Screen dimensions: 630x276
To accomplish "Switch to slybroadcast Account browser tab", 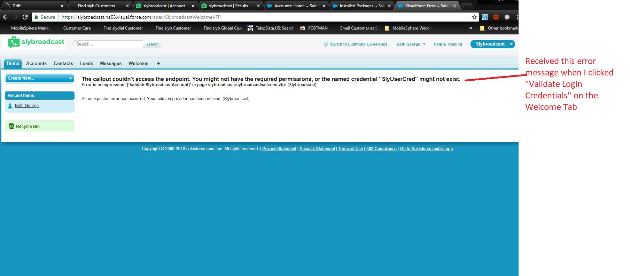I will pyautogui.click(x=164, y=6).
